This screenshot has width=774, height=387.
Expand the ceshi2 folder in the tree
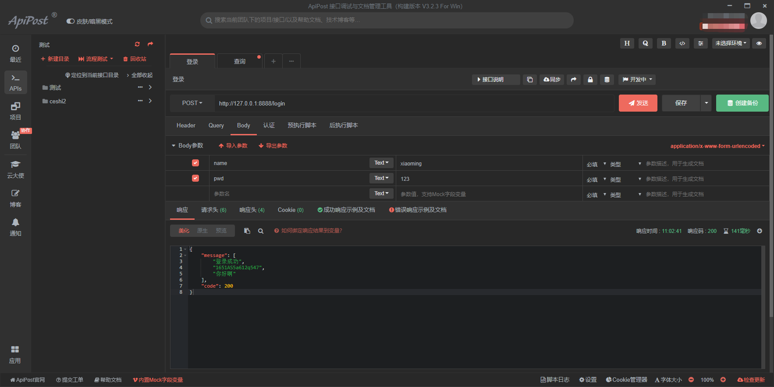[x=150, y=101]
